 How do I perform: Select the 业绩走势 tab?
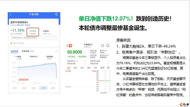click(x=14, y=51)
